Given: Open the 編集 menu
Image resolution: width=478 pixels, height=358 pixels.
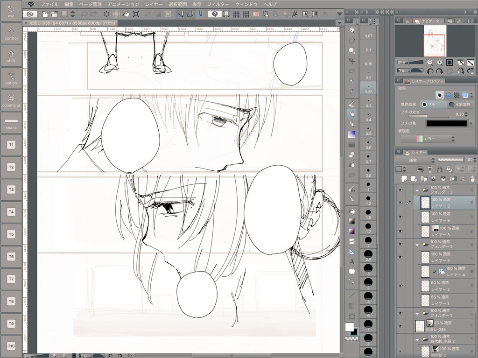Looking at the screenshot, I should [x=69, y=4].
